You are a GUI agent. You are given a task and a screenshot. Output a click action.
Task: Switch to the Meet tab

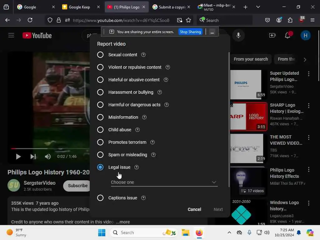pos(216,7)
